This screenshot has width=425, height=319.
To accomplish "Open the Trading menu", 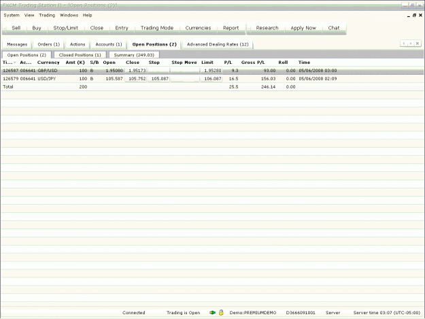I will (47, 15).
